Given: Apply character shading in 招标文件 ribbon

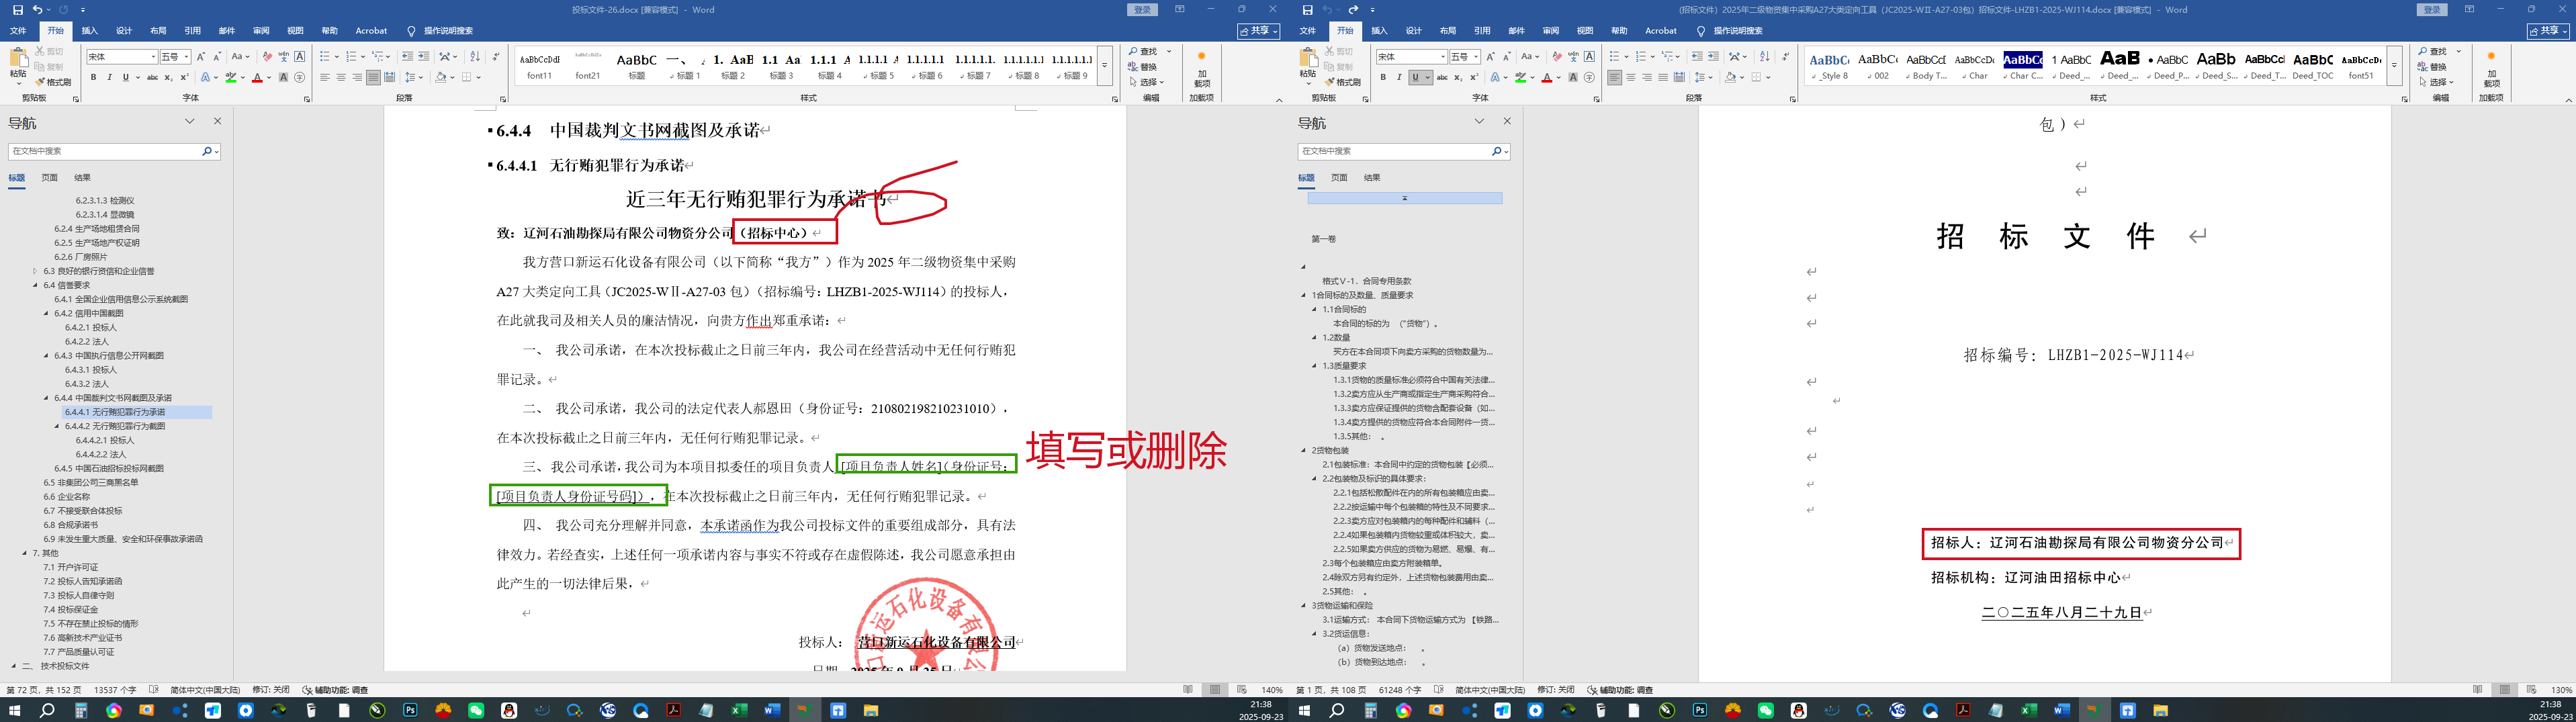Looking at the screenshot, I should coord(1573,77).
